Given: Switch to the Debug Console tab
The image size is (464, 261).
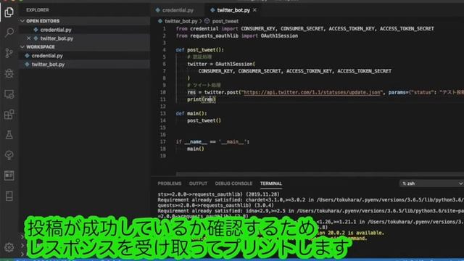Looking at the screenshot, I should coord(233,183).
